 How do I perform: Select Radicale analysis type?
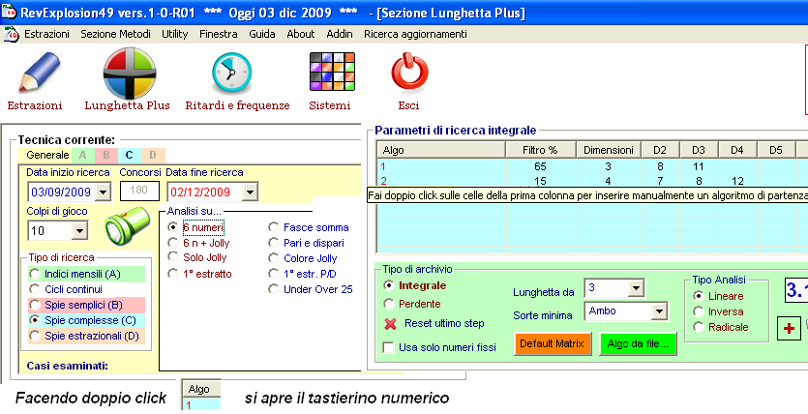699,327
